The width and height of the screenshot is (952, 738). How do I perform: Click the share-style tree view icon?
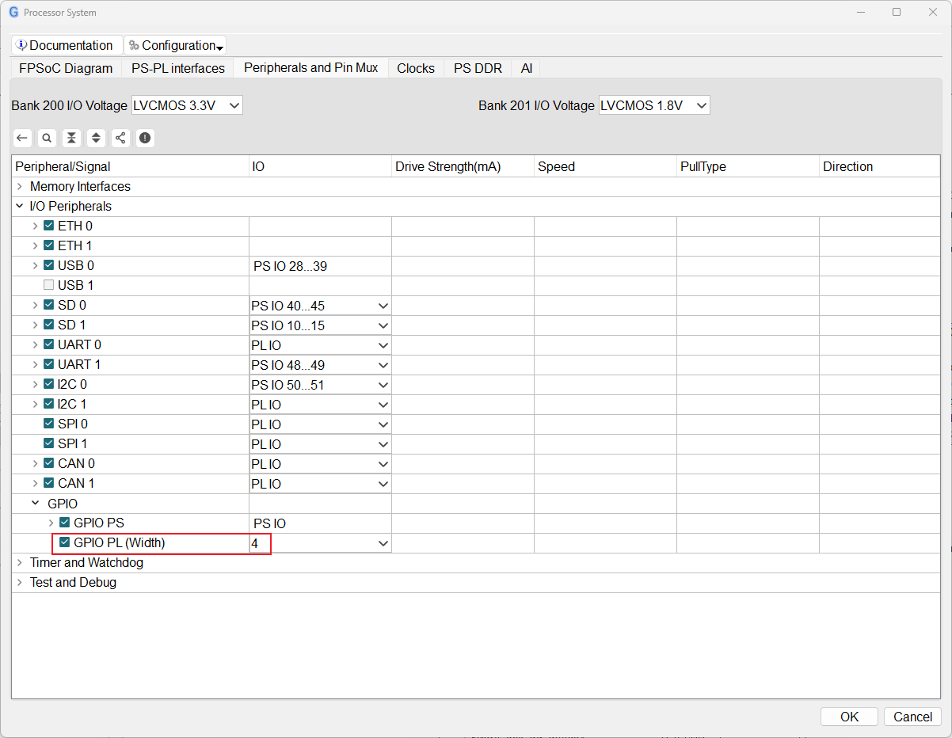tap(120, 138)
